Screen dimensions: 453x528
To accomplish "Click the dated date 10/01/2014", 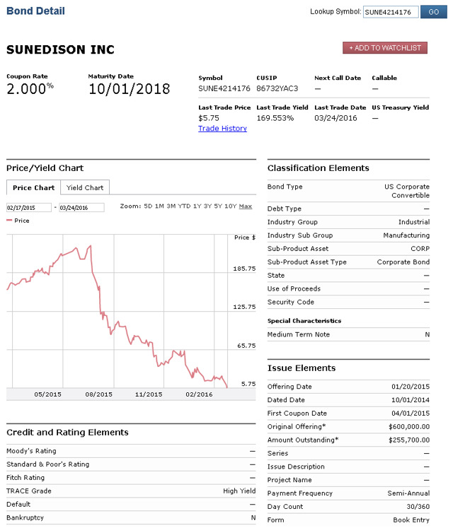I will click(411, 399).
